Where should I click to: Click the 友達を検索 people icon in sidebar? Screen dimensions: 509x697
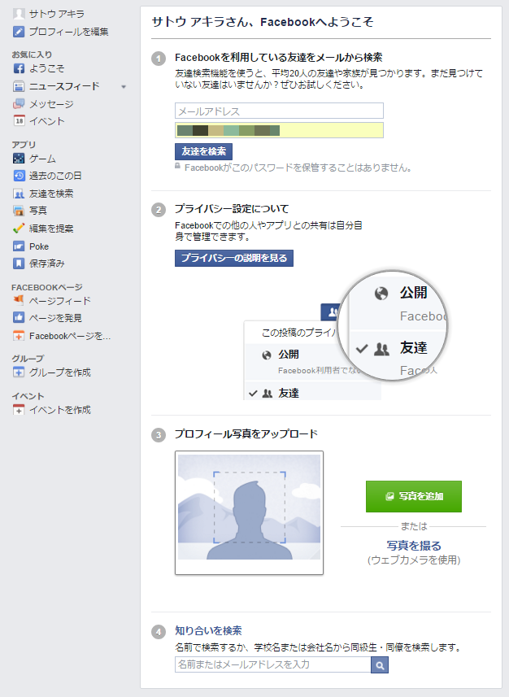click(x=19, y=194)
